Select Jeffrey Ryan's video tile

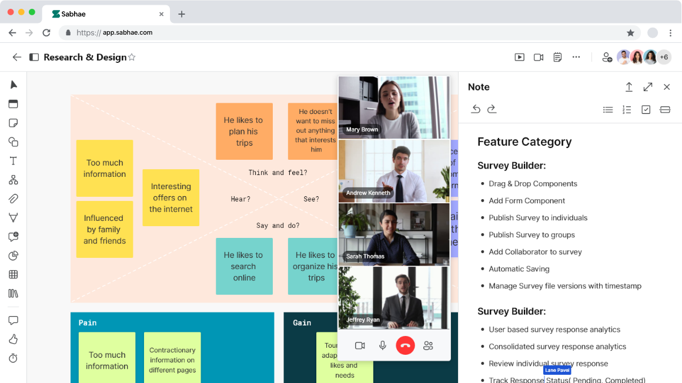[394, 298]
